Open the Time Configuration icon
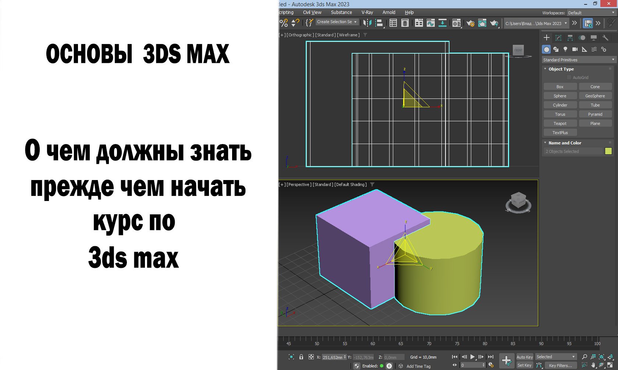 (491, 365)
